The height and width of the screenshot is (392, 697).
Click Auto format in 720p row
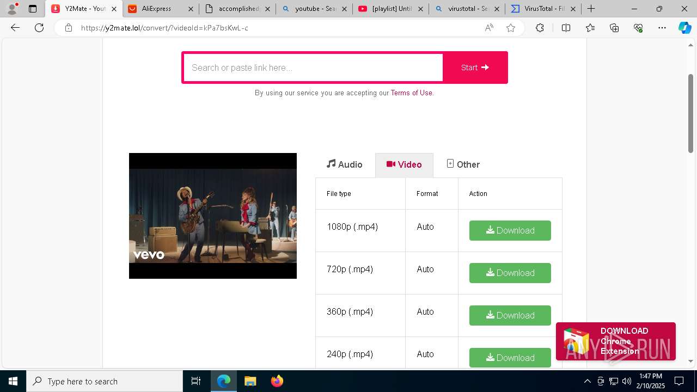point(425,269)
